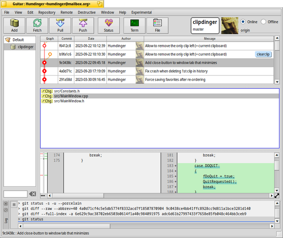Image resolution: width=283 pixels, height=238 pixels.
Task: Open the File manager toolbar icon
Action: coord(157,25)
